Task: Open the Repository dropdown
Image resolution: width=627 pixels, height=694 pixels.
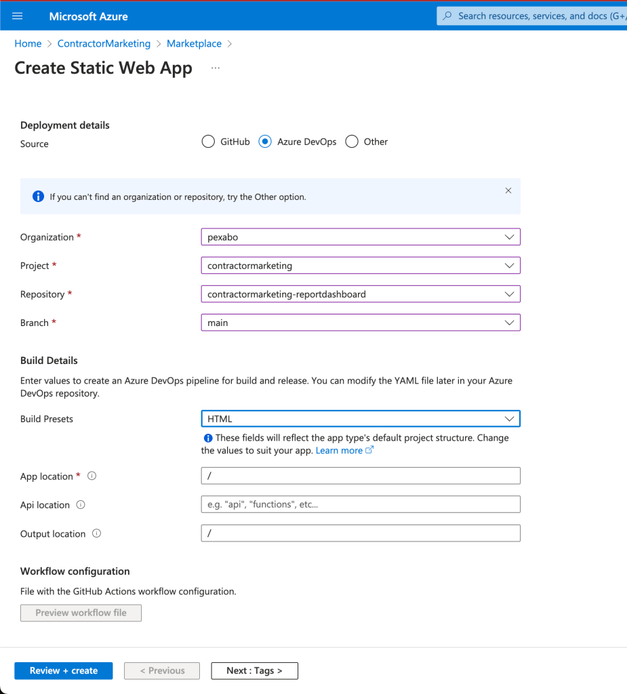Action: (x=361, y=294)
